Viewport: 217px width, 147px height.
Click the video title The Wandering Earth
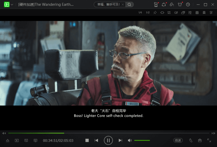54,4
